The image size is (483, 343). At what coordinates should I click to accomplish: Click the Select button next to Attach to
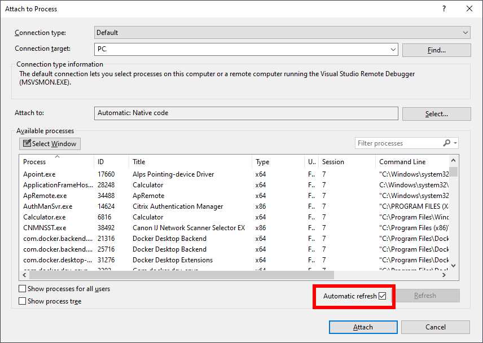436,113
